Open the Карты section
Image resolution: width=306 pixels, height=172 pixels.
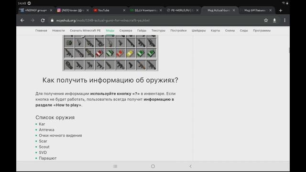pyautogui.click(x=215, y=31)
